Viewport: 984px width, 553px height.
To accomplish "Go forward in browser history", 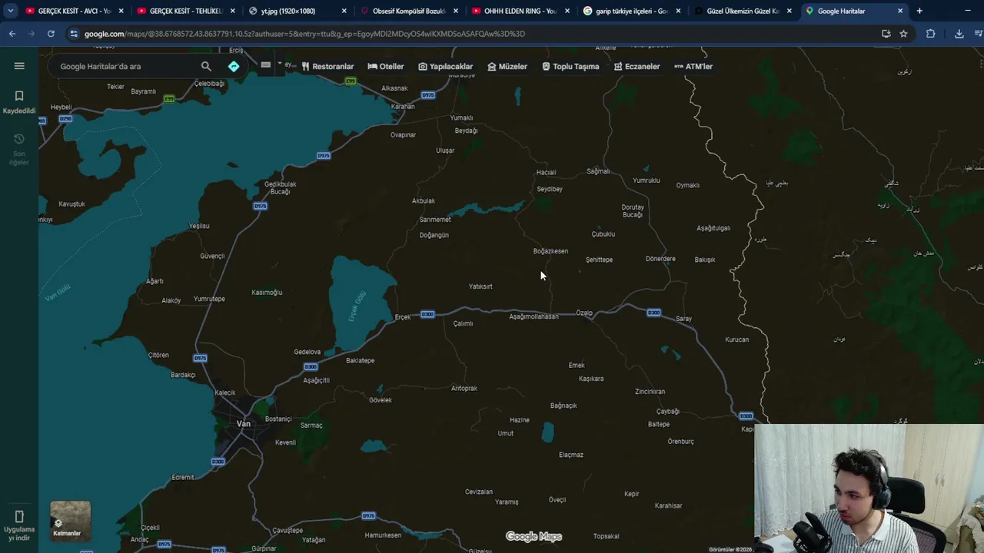I will pos(32,34).
